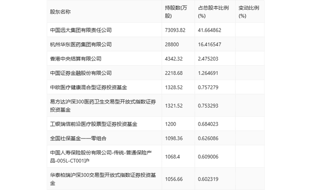
Task: Select the shareholding value 1200
Action: [x=170, y=124]
